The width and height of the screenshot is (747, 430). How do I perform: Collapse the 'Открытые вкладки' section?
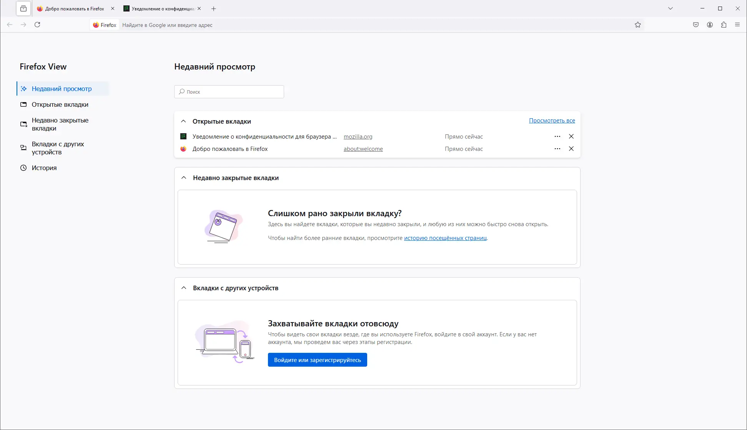coord(183,121)
